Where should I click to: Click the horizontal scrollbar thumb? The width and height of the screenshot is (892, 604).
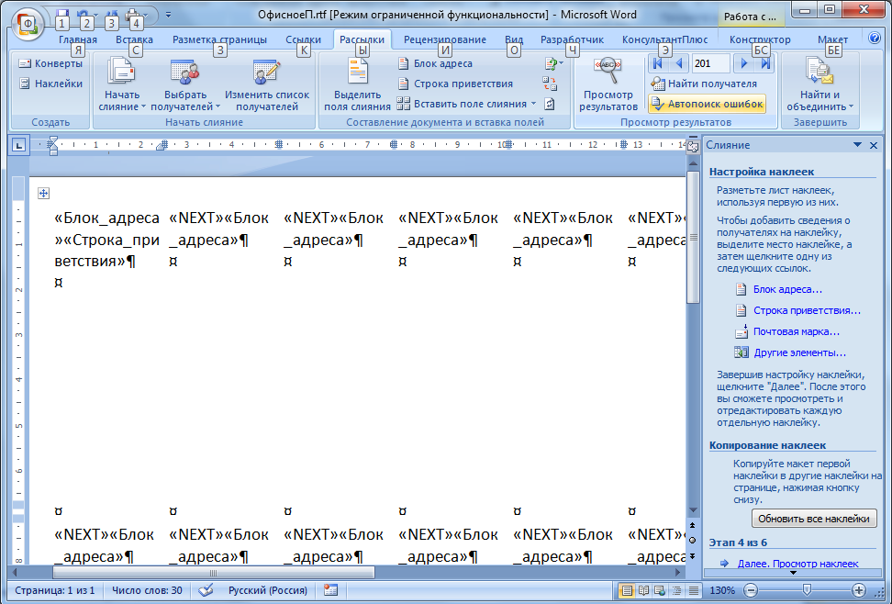coord(213,573)
